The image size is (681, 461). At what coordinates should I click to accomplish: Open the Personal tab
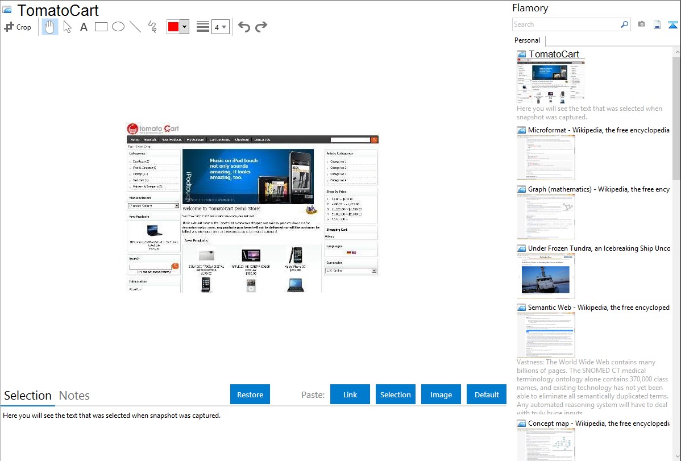pos(527,40)
